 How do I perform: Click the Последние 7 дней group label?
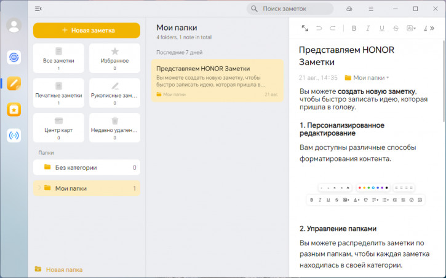point(179,53)
